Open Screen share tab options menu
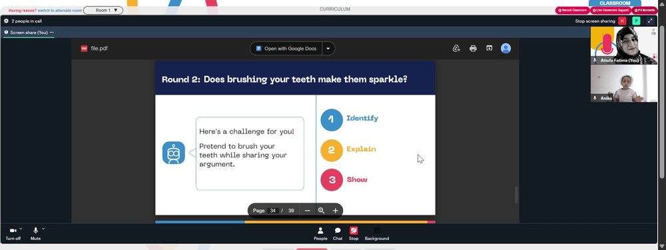The image size is (666, 250). click(x=52, y=32)
